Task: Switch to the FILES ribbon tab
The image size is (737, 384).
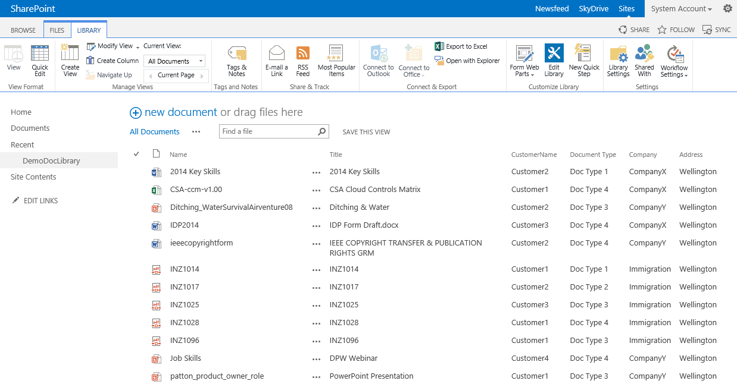Action: pyautogui.click(x=57, y=30)
